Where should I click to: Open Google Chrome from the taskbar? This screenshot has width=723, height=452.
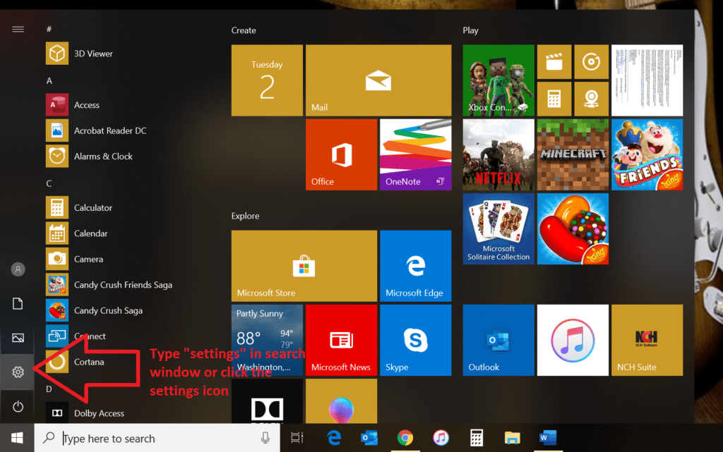pyautogui.click(x=405, y=438)
